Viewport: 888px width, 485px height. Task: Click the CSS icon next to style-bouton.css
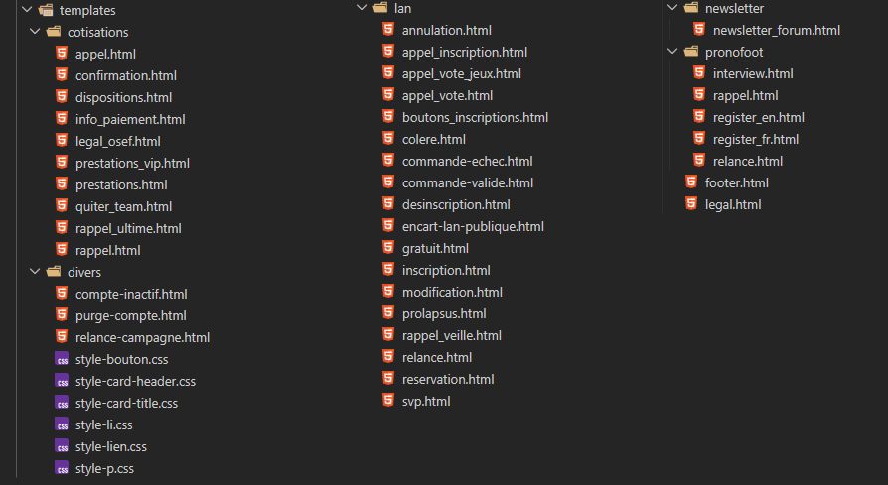coord(62,359)
